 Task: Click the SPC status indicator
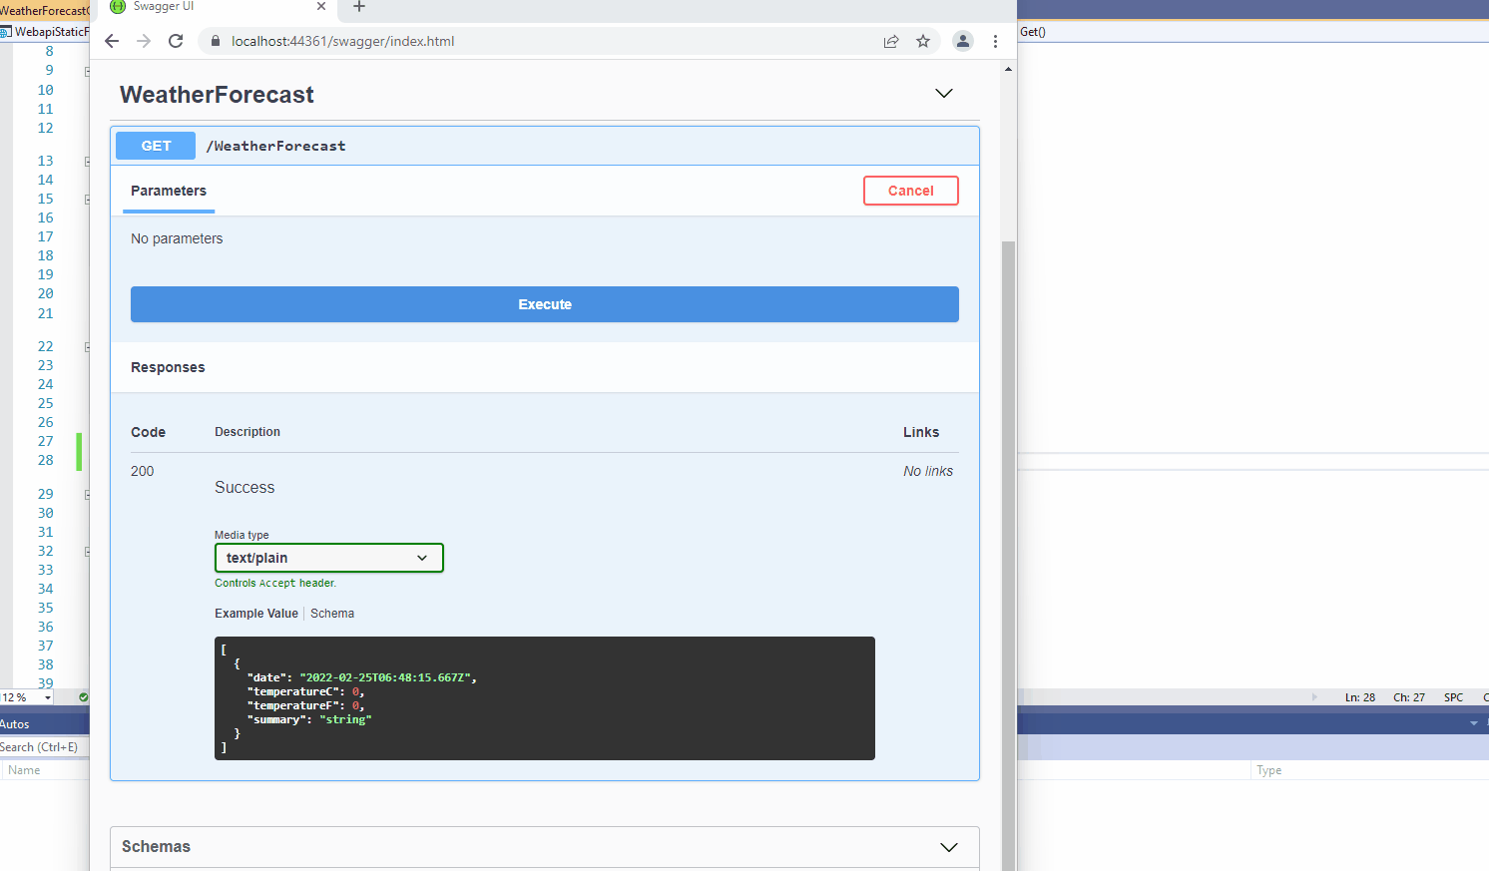point(1453,697)
